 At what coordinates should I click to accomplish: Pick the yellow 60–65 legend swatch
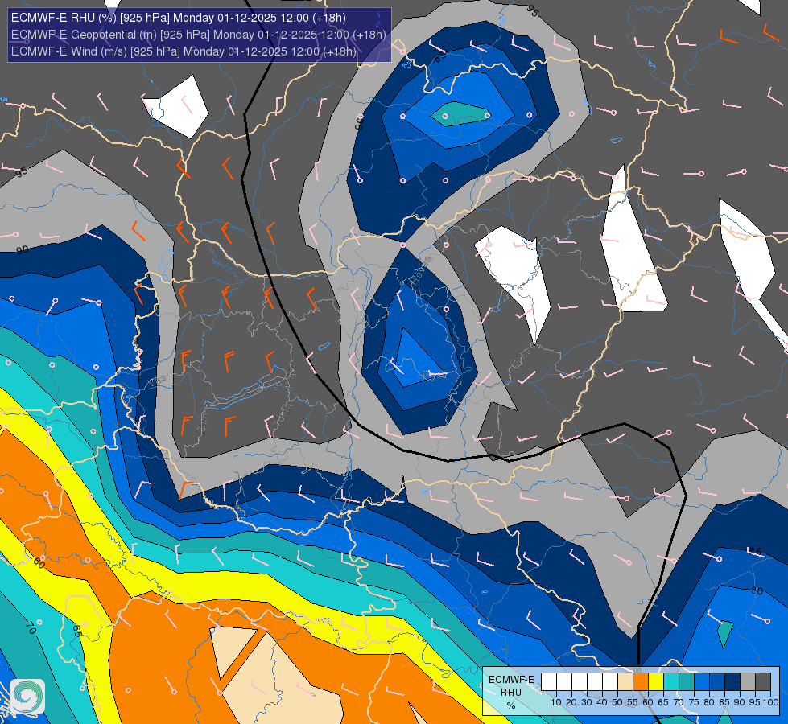pyautogui.click(x=656, y=682)
